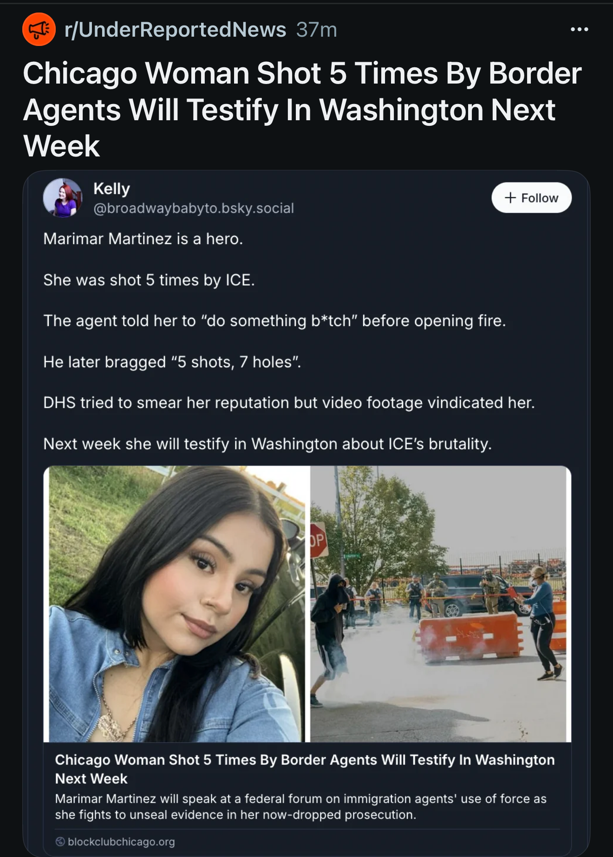Open the selfie photo of woman in denim jacket
The width and height of the screenshot is (613, 857).
(x=176, y=604)
